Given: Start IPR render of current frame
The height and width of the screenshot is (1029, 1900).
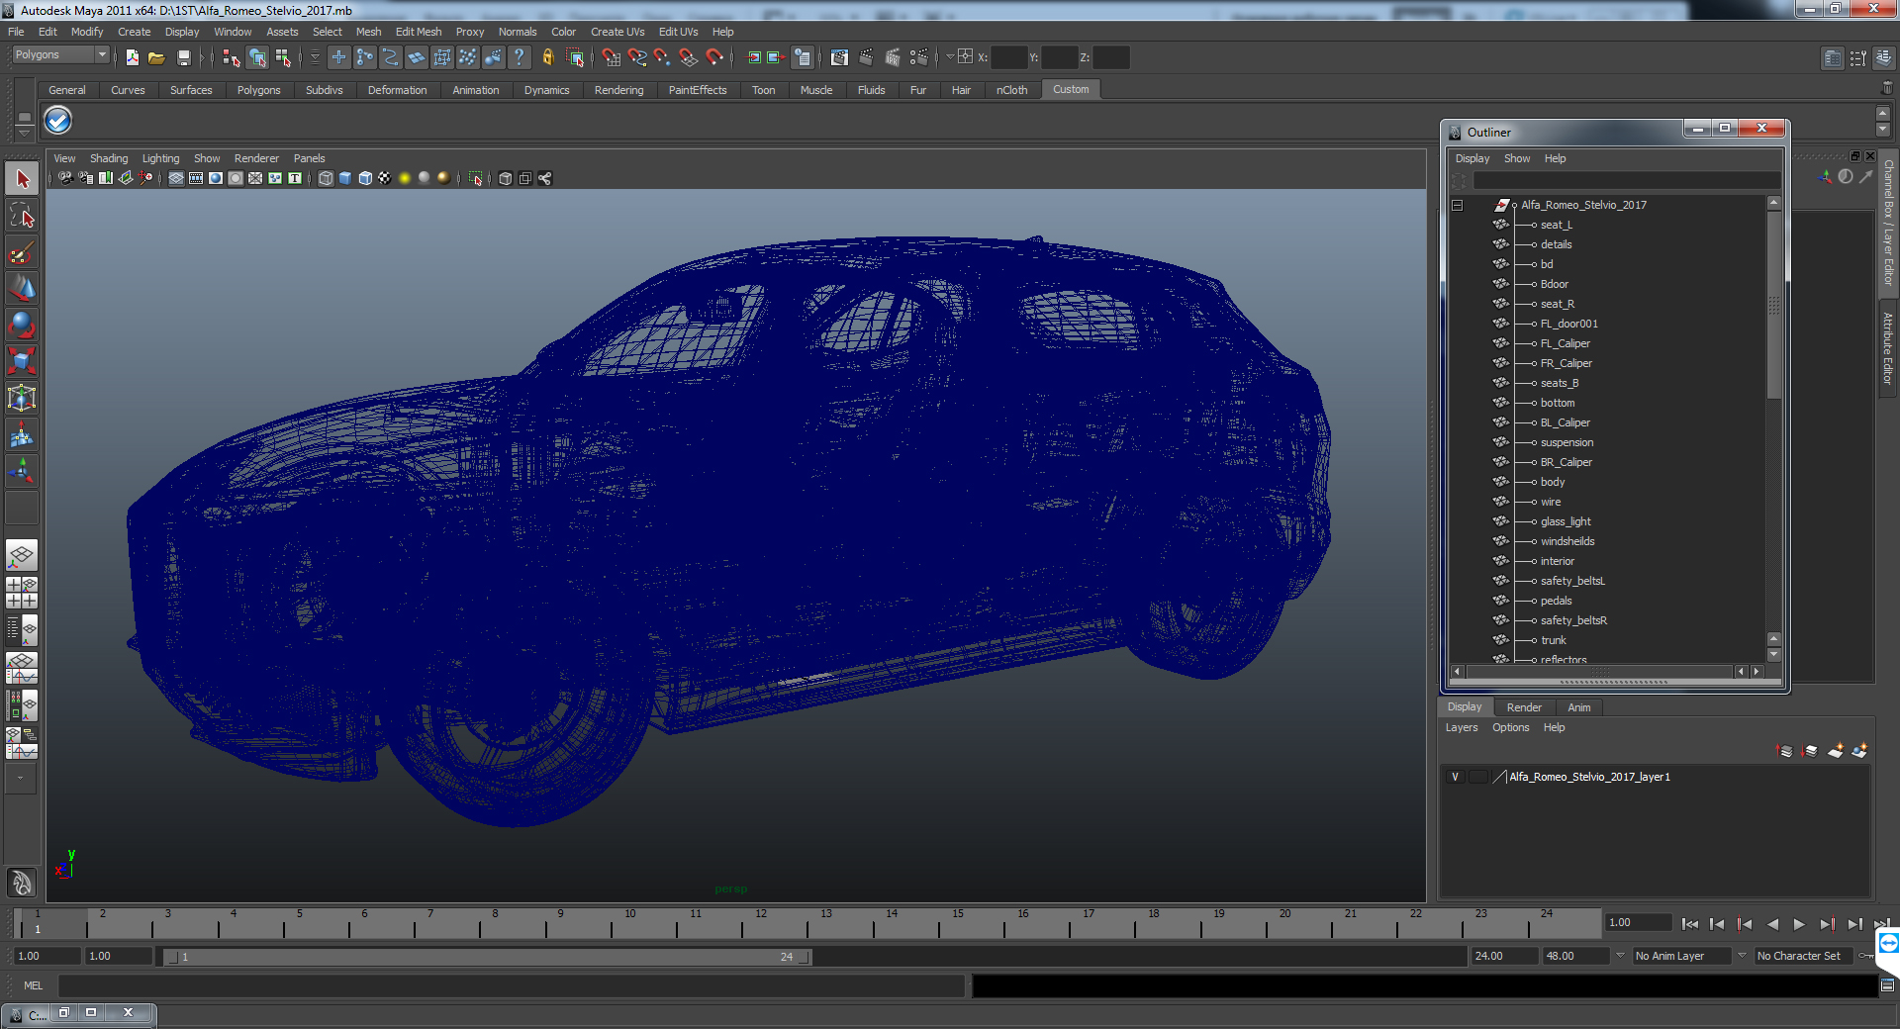Looking at the screenshot, I should pos(893,57).
